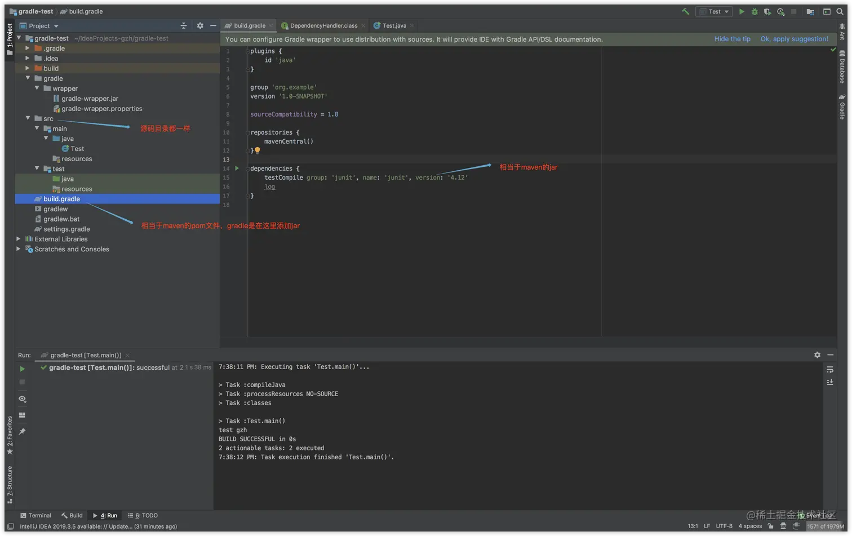Screen dimensions: 852x536
Task: Click the stop square icon in the Run panel
Action: click(x=22, y=382)
